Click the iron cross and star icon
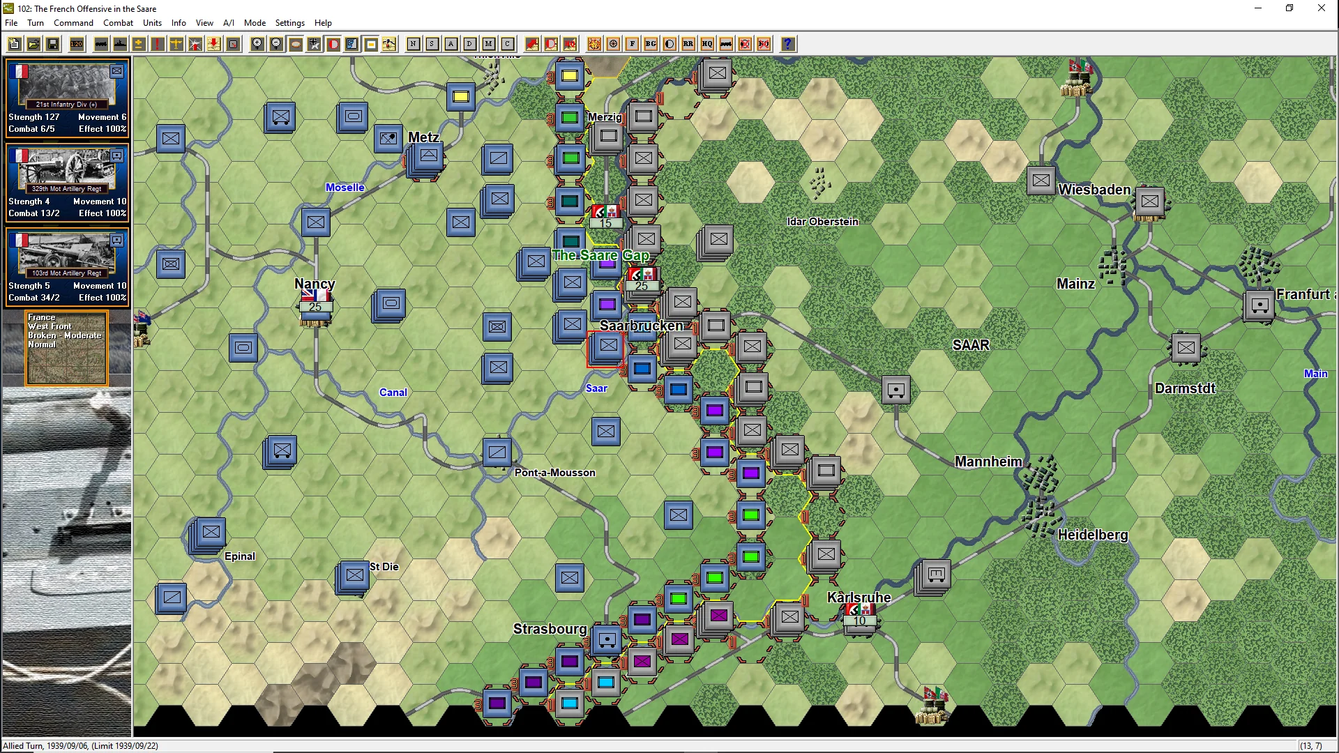 [315, 44]
